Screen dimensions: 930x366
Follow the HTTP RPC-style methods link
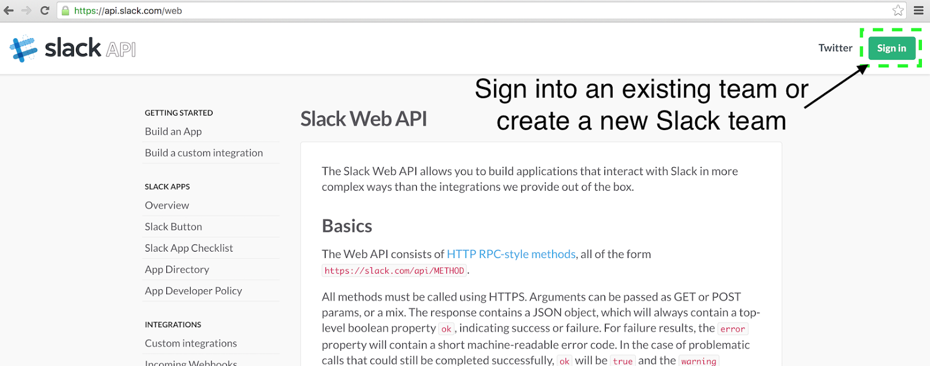[511, 254]
